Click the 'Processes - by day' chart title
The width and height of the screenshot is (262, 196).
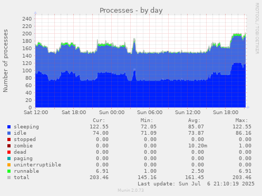coord(131,11)
